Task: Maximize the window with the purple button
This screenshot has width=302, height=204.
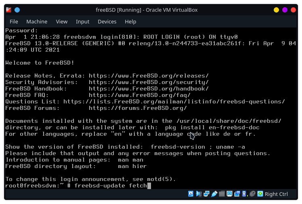Action: (285, 10)
